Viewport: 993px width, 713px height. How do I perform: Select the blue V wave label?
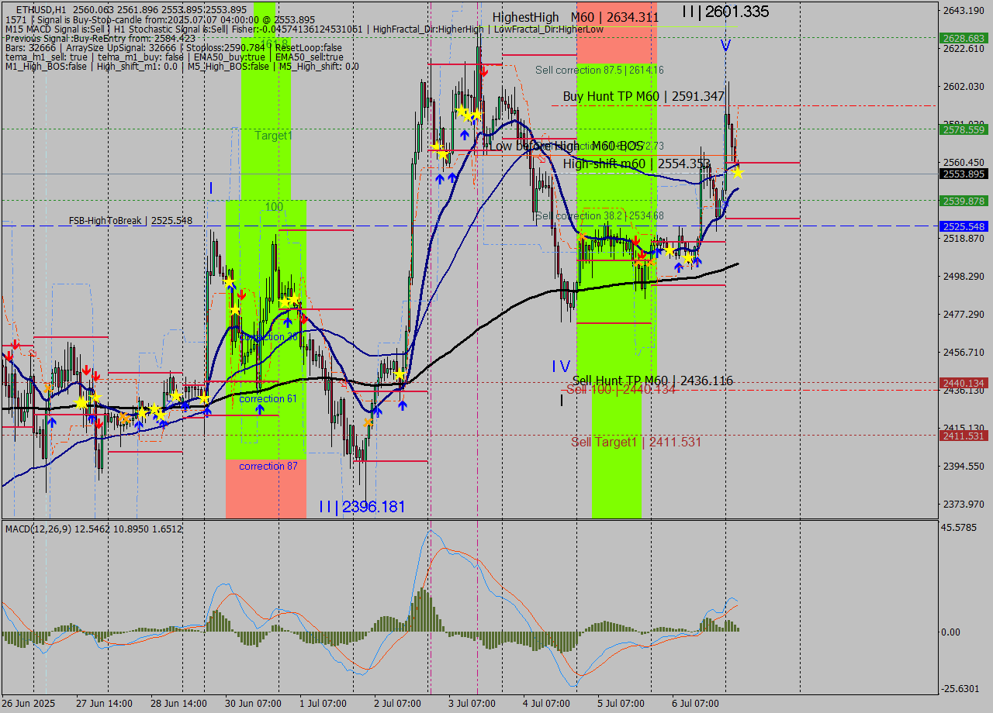click(x=725, y=46)
